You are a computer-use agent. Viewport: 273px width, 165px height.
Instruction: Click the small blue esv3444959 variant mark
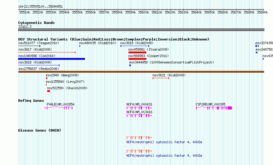(130, 65)
